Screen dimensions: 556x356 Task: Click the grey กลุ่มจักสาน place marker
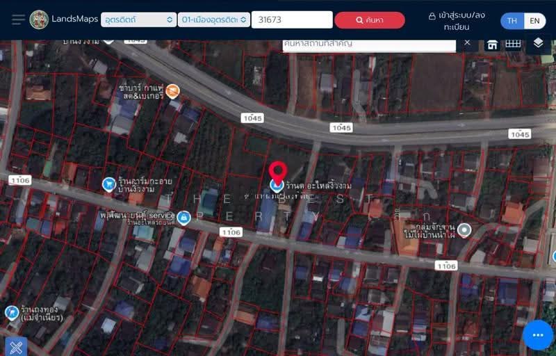click(x=464, y=230)
